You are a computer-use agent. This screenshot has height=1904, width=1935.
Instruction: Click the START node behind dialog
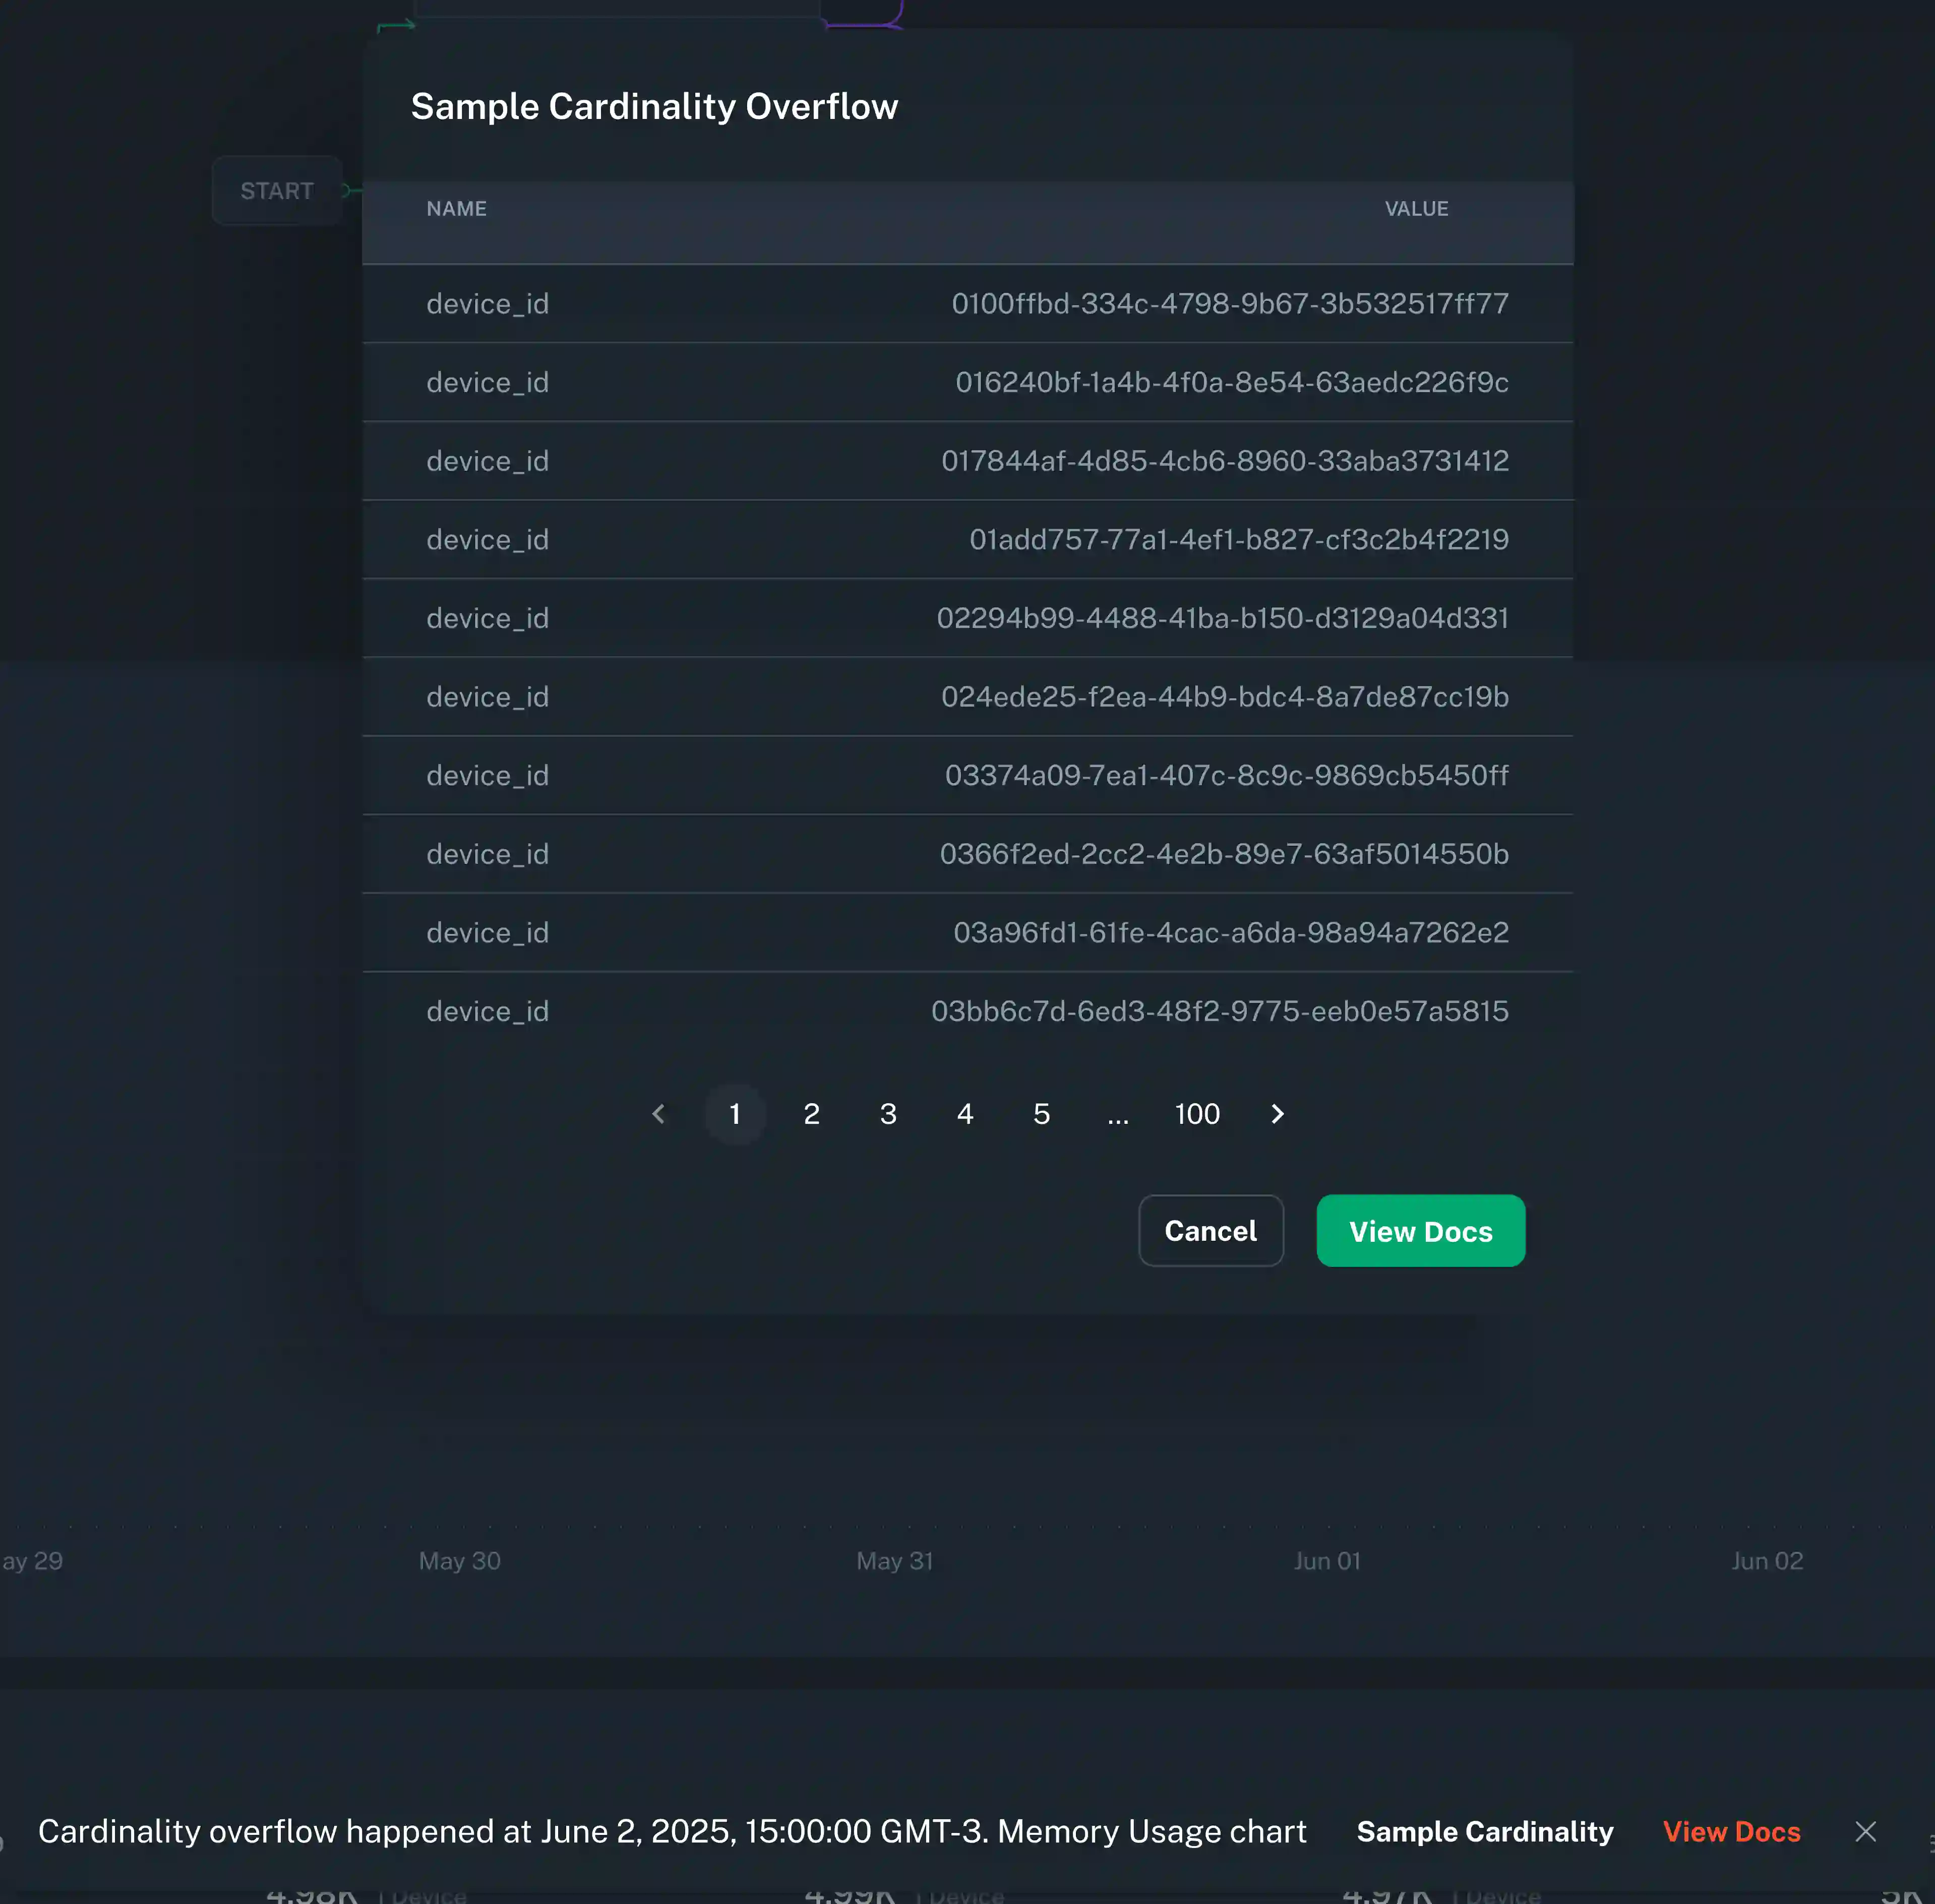(276, 191)
